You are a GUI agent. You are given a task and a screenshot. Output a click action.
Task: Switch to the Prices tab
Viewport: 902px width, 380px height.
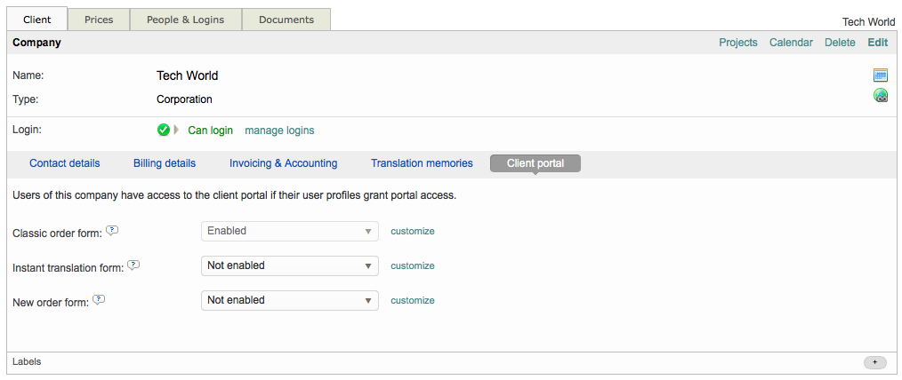(99, 20)
